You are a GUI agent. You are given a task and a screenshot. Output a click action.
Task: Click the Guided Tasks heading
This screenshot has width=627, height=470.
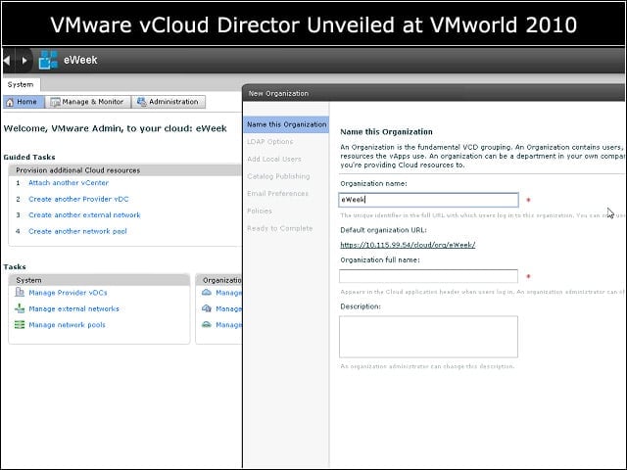pyautogui.click(x=29, y=157)
